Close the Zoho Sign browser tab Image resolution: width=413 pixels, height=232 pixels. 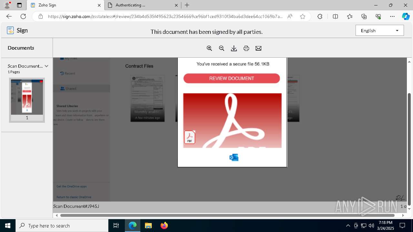point(99,5)
